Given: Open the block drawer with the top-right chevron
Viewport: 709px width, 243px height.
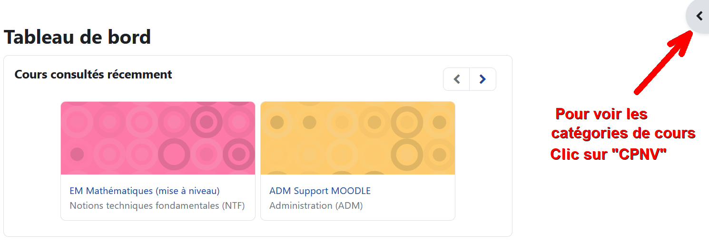Looking at the screenshot, I should click(x=699, y=16).
